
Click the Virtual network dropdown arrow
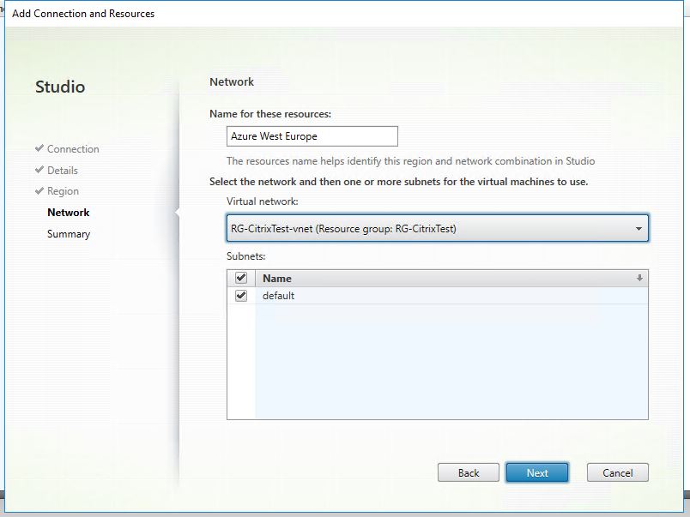[x=638, y=229]
